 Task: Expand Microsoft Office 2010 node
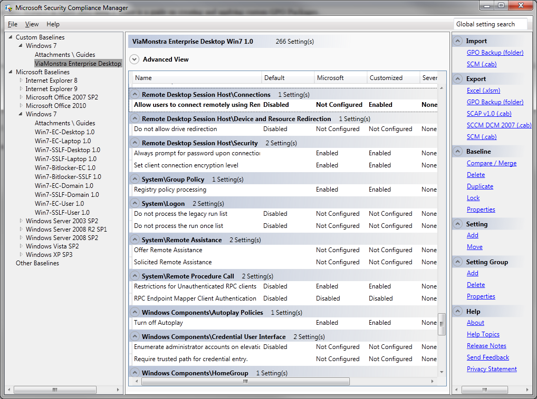click(x=21, y=106)
